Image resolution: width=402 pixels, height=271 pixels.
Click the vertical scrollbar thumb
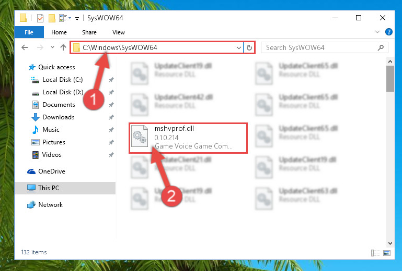pyautogui.click(x=390, y=79)
